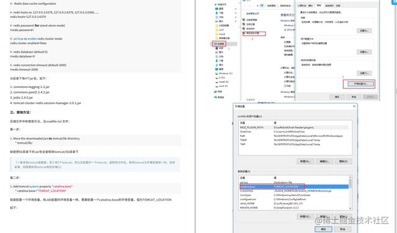The height and width of the screenshot is (233, 397).
Task: Click the "Move the downloaded jars" instruction line
Action: point(45,139)
